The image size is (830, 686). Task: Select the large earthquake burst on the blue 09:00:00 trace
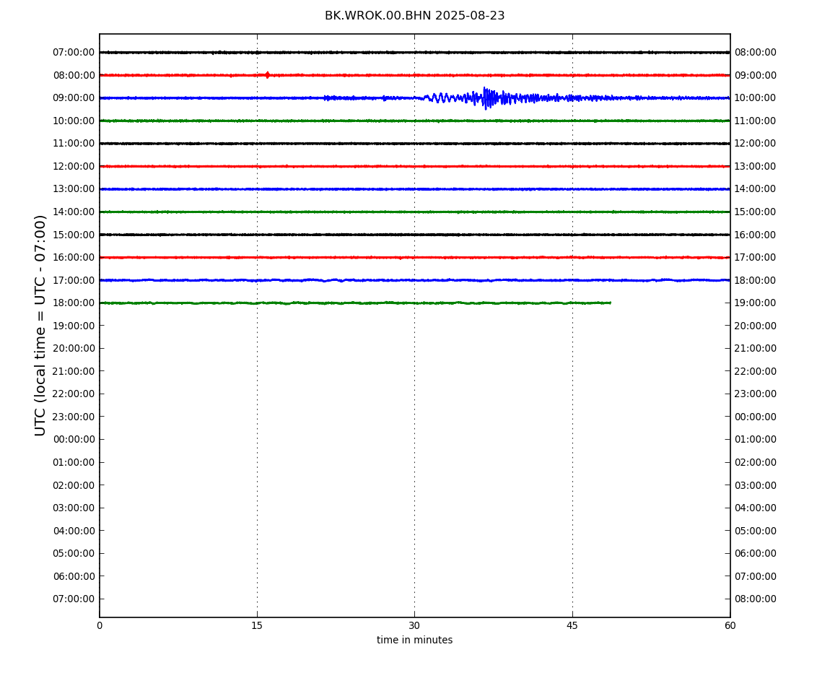click(x=489, y=98)
